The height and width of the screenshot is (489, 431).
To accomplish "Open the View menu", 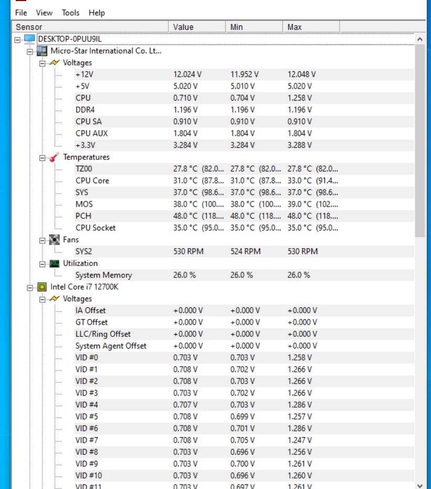I will tap(44, 13).
